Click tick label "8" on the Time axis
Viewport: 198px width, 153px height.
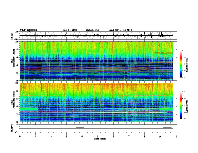[144, 136]
